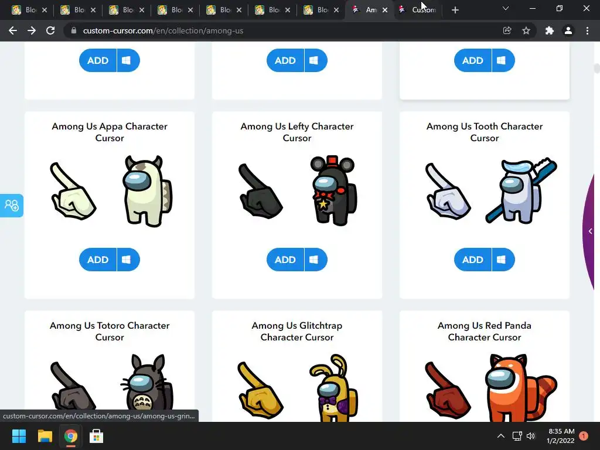The width and height of the screenshot is (600, 450).
Task: Click the Red Panda crewmate character image
Action: tap(521, 387)
